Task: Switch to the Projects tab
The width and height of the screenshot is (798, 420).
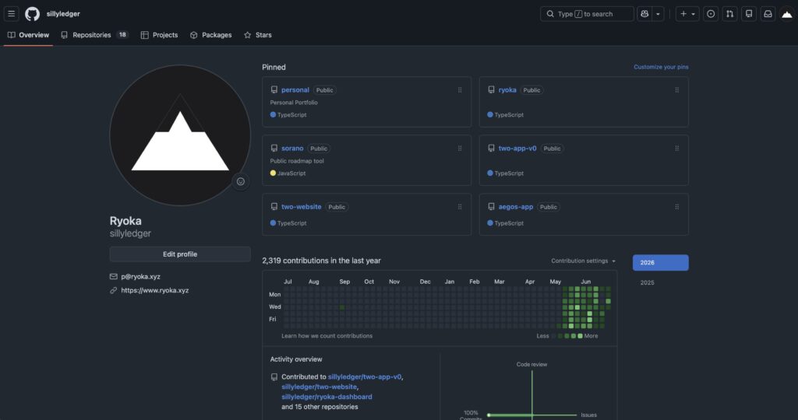Action: [x=159, y=35]
